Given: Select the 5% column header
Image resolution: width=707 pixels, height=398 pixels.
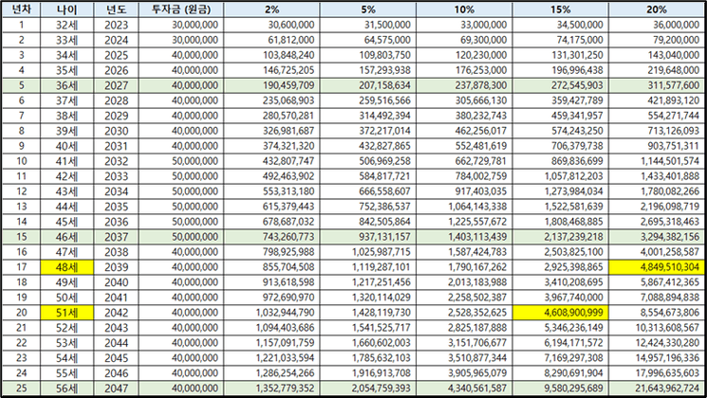Looking at the screenshot, I should click(x=368, y=9).
